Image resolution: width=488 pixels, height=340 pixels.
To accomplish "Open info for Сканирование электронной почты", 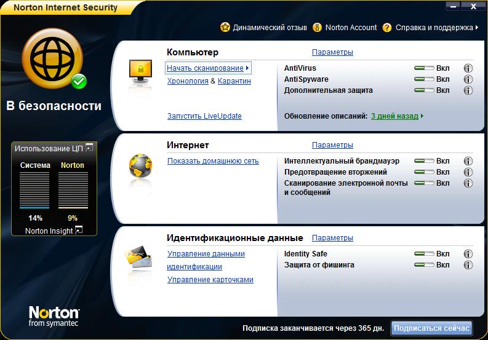I will click(468, 183).
